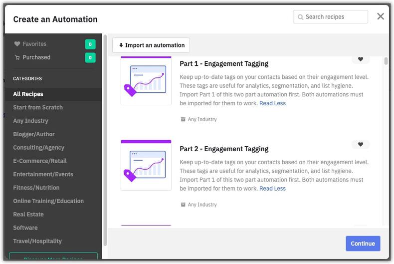This screenshot has width=394, height=264.
Task: Click the search magnifier icon
Action: [300, 17]
